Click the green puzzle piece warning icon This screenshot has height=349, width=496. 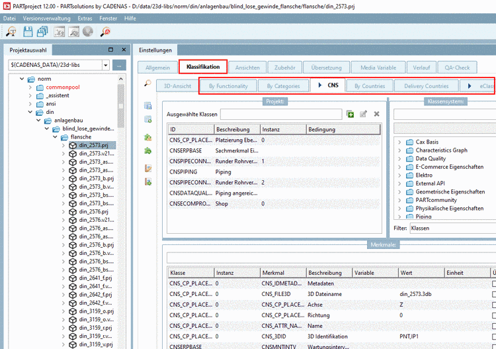[147, 137]
